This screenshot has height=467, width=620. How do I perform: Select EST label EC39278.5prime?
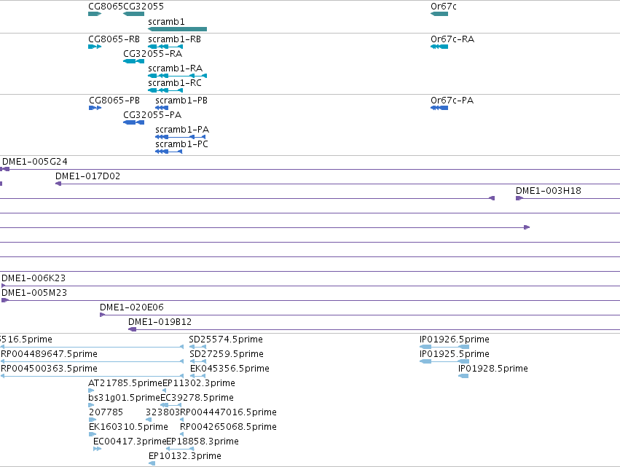(x=197, y=399)
